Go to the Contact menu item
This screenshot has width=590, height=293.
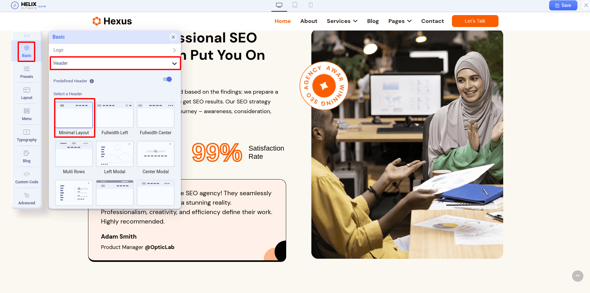pyautogui.click(x=432, y=21)
